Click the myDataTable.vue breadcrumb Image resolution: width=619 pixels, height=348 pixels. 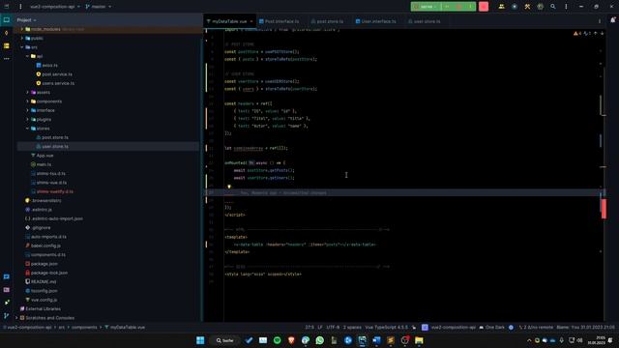click(x=125, y=327)
